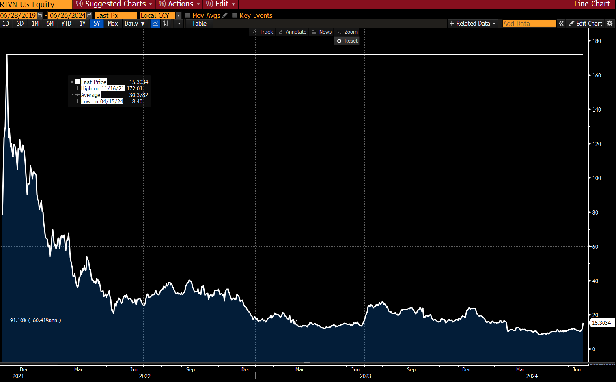This screenshot has height=382, width=616.
Task: Open the Local CCY currency dropdown
Action: click(x=179, y=15)
